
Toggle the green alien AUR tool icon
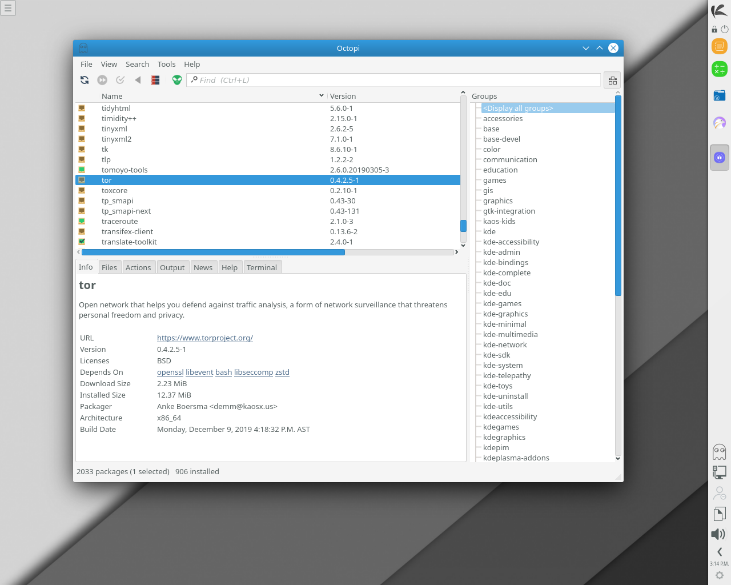(177, 80)
